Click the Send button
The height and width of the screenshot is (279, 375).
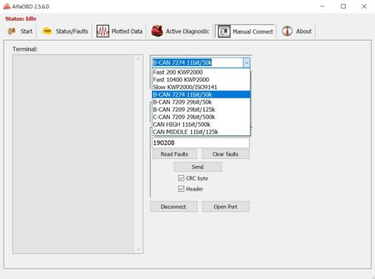click(x=198, y=167)
